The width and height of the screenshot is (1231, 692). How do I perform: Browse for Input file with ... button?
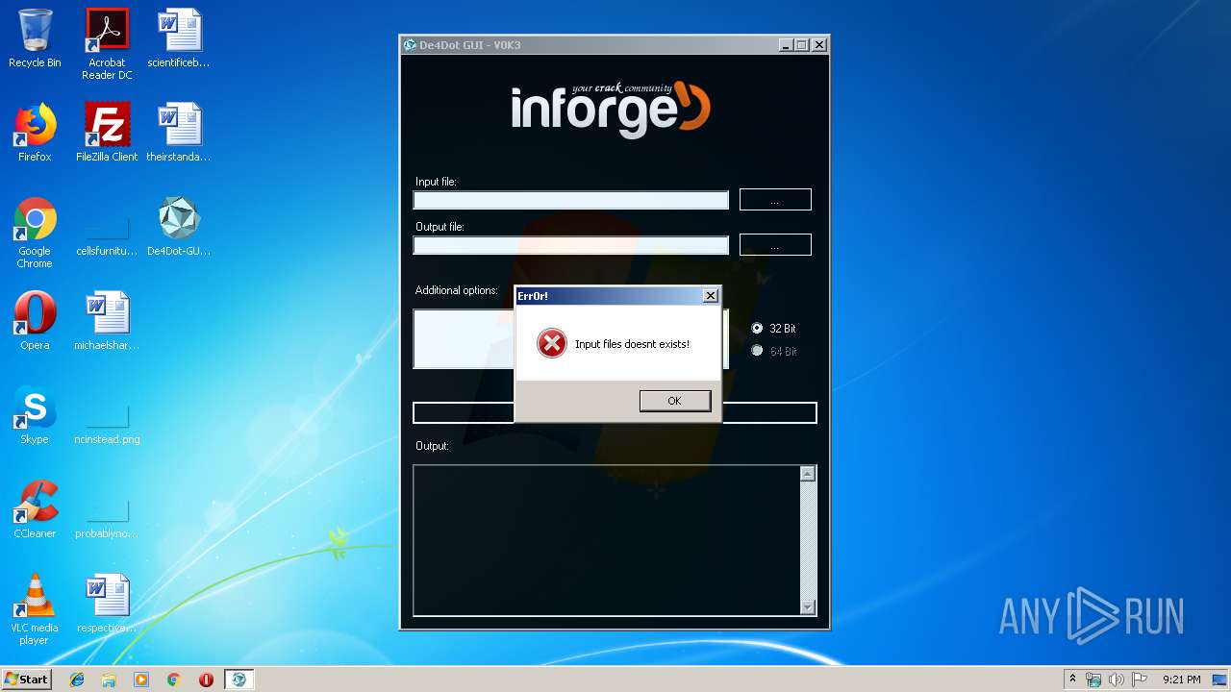(x=775, y=199)
